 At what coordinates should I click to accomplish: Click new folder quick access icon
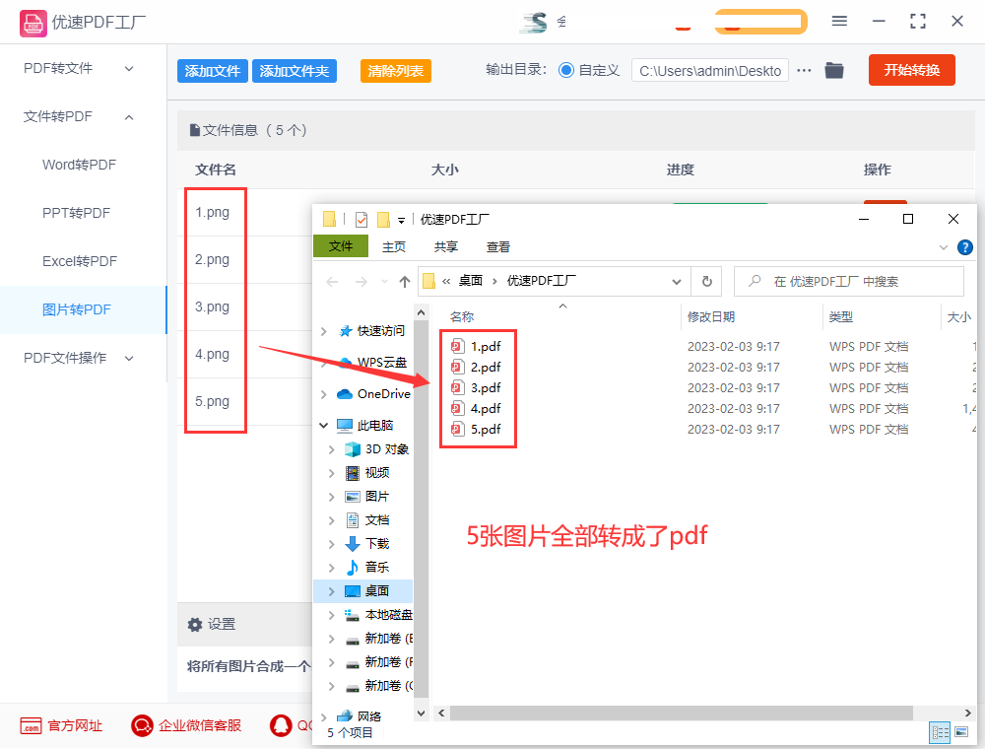click(383, 220)
